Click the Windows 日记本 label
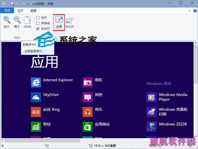The image size is (198, 149). tap(173, 124)
